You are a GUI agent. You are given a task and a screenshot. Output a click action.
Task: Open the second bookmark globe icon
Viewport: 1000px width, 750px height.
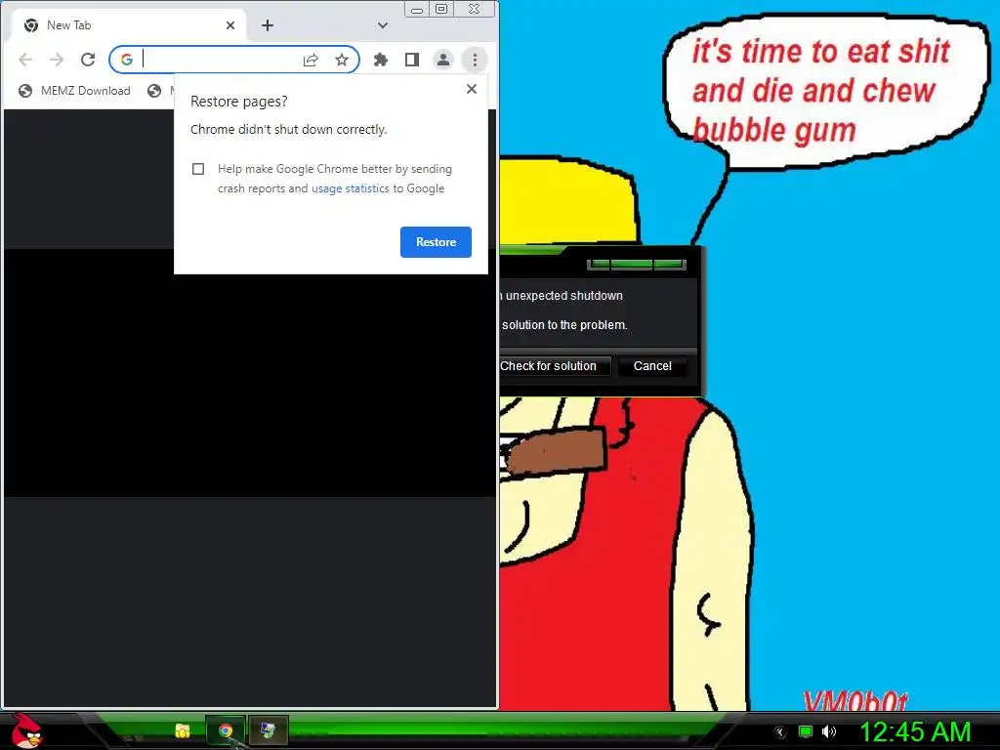pos(154,91)
